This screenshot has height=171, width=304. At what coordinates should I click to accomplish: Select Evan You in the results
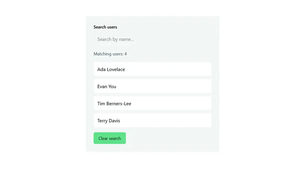[153, 86]
